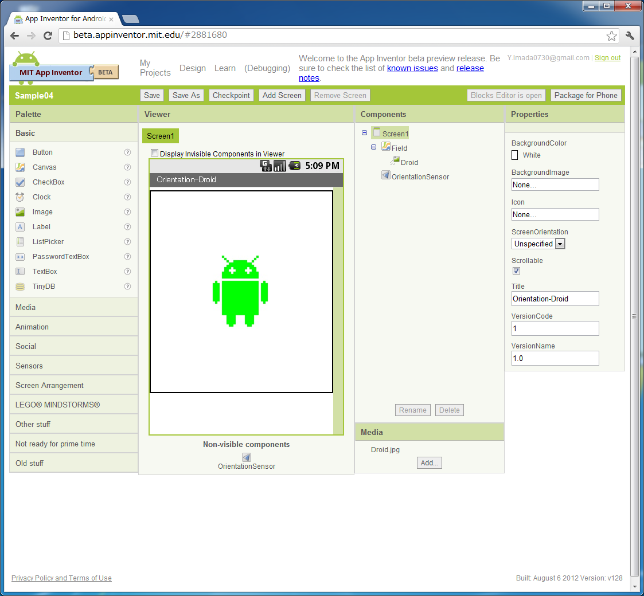Pick the PasswordTextBox component icon

(x=20, y=257)
